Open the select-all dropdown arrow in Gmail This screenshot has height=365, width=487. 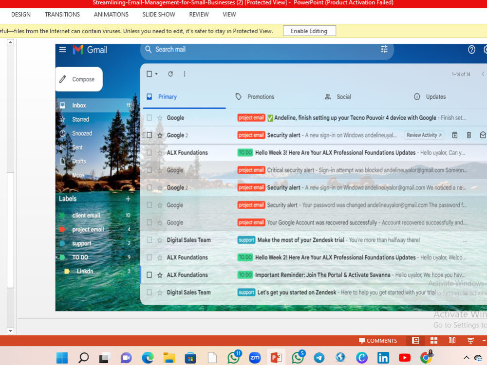156,74
